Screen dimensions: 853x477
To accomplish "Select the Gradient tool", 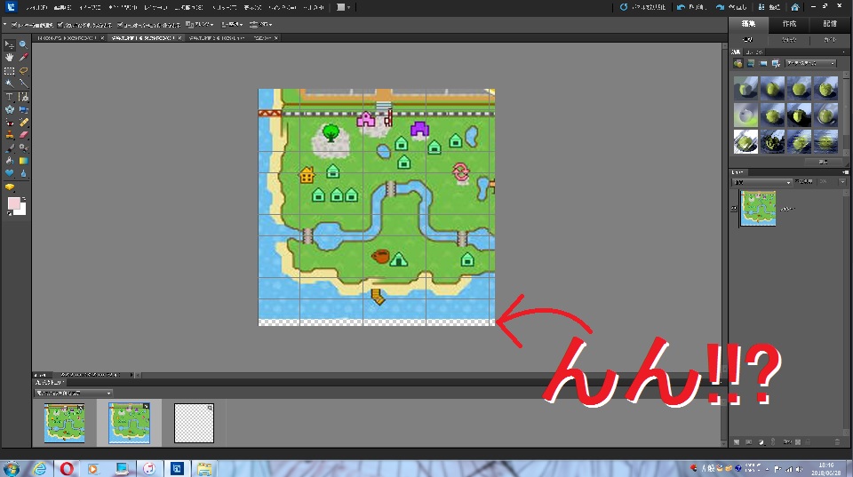I will point(23,161).
